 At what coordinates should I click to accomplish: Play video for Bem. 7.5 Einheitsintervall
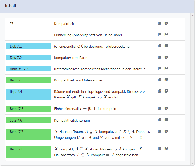pyautogui.click(x=160, y=108)
